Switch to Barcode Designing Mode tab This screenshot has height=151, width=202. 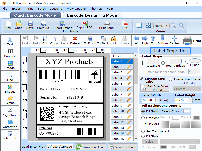(92, 15)
